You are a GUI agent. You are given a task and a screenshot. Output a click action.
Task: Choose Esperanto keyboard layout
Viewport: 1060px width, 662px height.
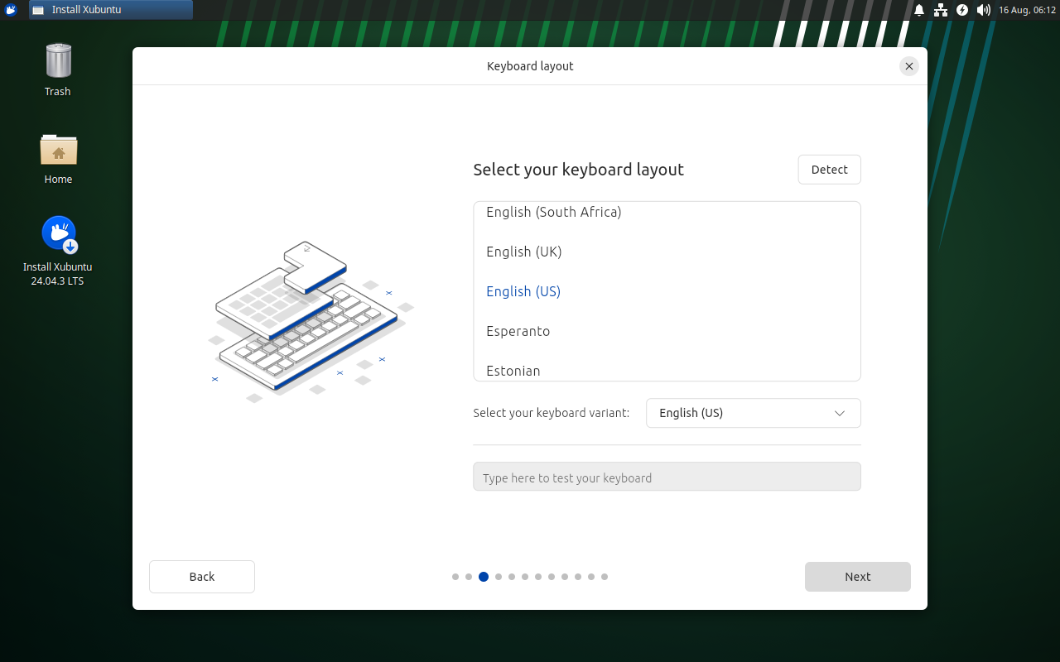[x=667, y=331]
